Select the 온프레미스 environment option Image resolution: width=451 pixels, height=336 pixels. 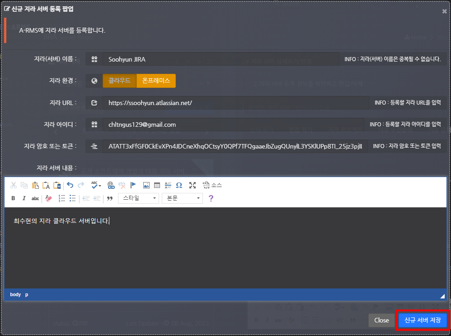tap(156, 81)
